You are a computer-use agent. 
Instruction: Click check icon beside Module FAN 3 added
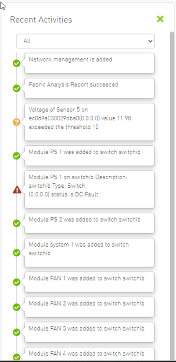click(x=16, y=333)
